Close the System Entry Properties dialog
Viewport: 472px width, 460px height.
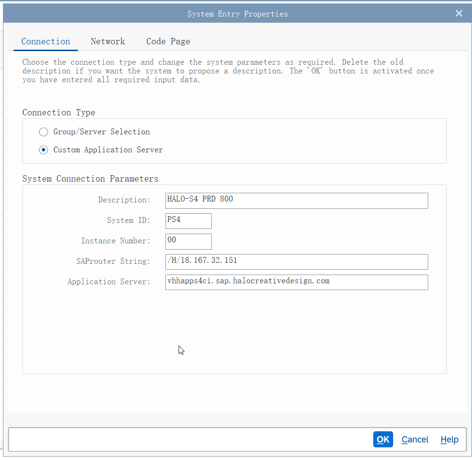point(458,14)
